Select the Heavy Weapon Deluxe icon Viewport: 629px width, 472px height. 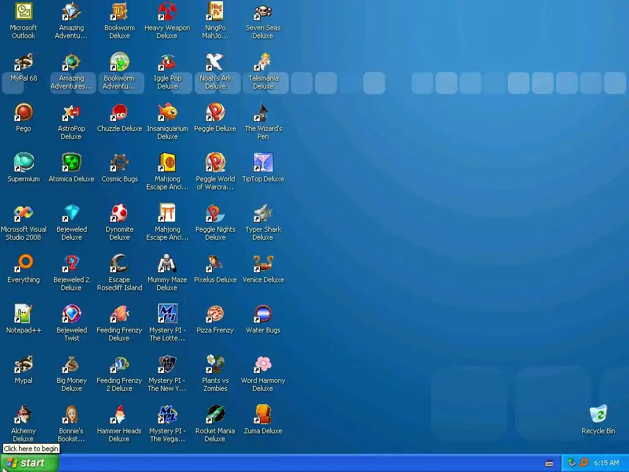coord(167,11)
